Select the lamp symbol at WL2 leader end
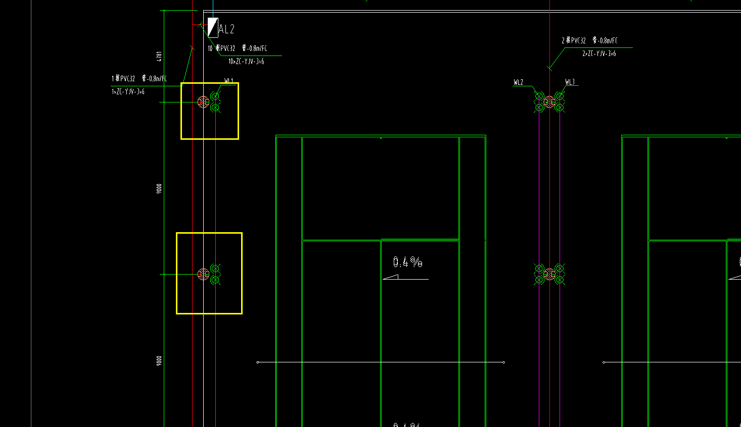741x427 pixels. pos(539,96)
